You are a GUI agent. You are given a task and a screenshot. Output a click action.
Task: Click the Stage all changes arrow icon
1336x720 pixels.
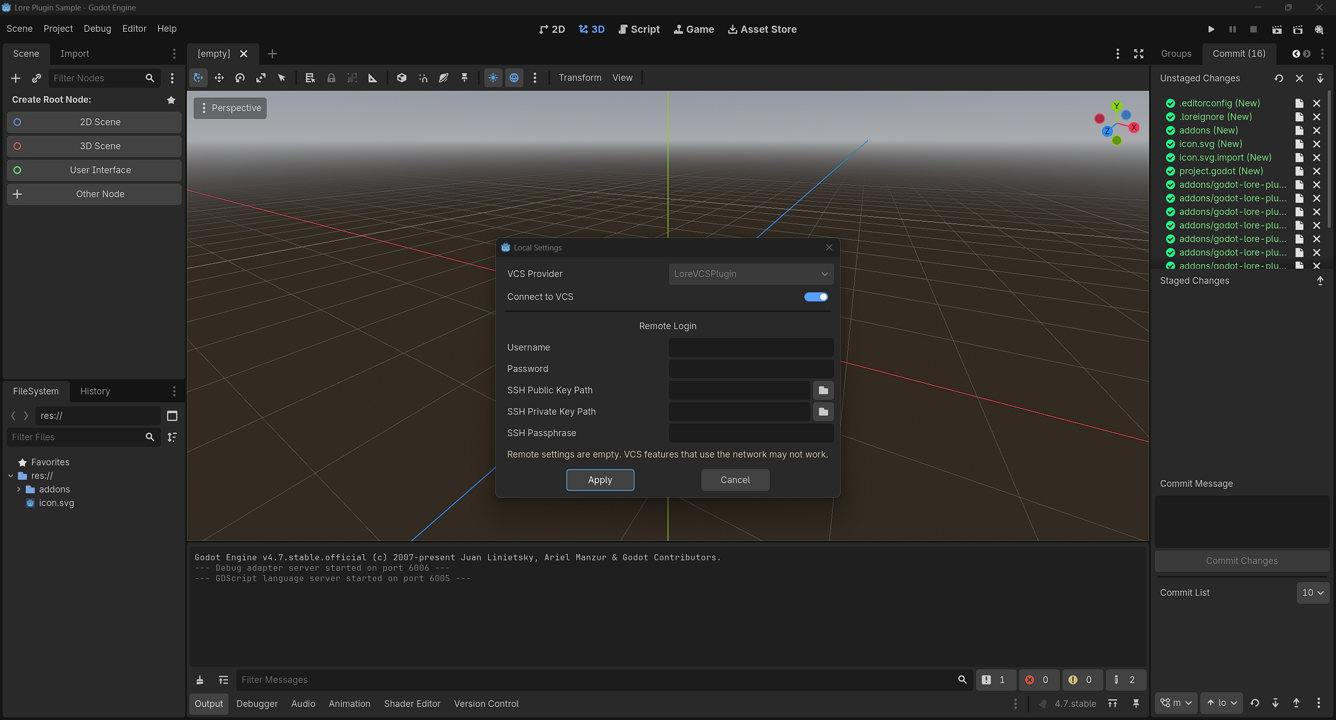pyautogui.click(x=1320, y=78)
